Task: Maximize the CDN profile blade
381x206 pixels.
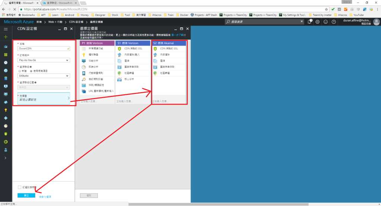Action: (65, 29)
